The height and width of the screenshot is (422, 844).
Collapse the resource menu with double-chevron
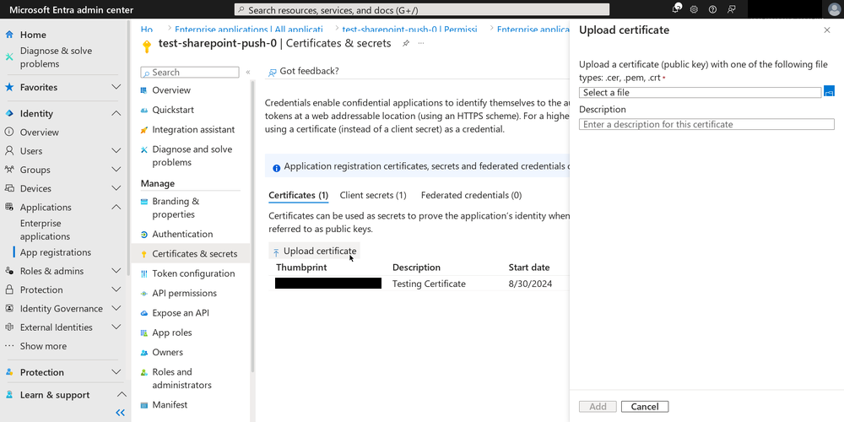click(x=247, y=72)
